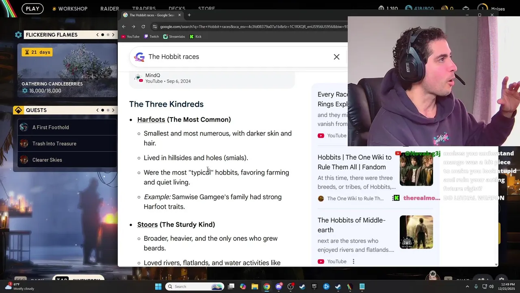Open the Streamlabs bookmark
Screen dimensions: 520x293
[174, 37]
